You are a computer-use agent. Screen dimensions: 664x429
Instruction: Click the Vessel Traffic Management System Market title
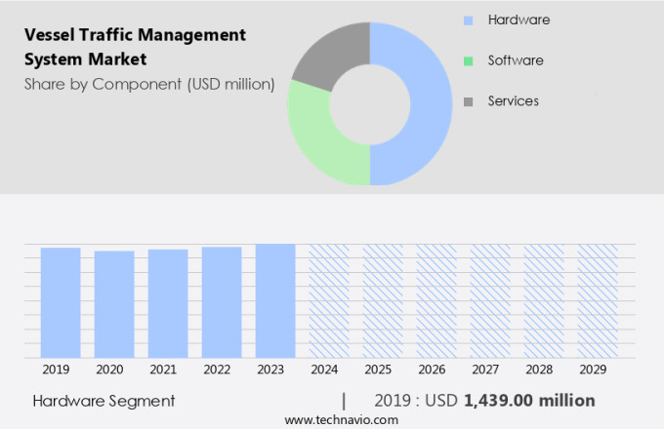pyautogui.click(x=135, y=47)
